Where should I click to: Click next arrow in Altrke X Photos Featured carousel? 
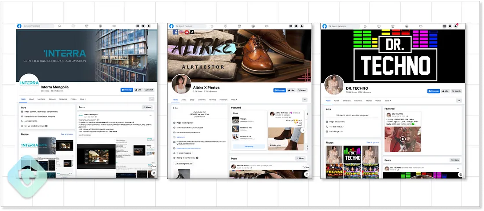pyautogui.click(x=303, y=130)
